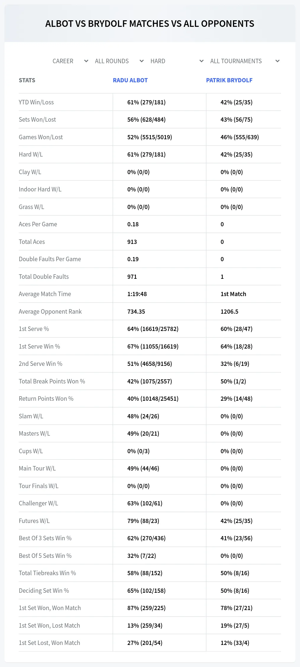Open the ALL TOURNAMENTS dropdown
Viewport: 300px width, 667px height.
tap(244, 61)
